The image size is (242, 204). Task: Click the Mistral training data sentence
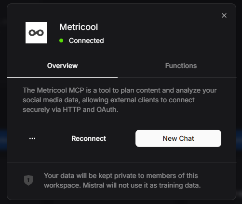142,185
